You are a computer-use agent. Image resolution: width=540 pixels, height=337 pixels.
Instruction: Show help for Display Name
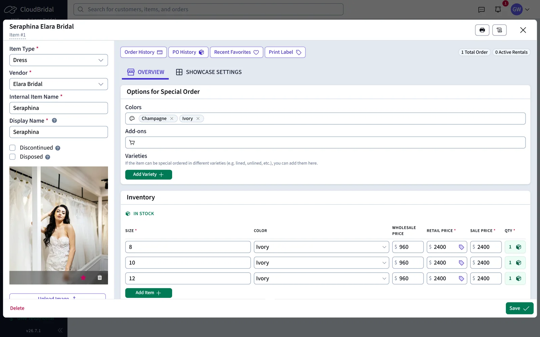pyautogui.click(x=54, y=121)
